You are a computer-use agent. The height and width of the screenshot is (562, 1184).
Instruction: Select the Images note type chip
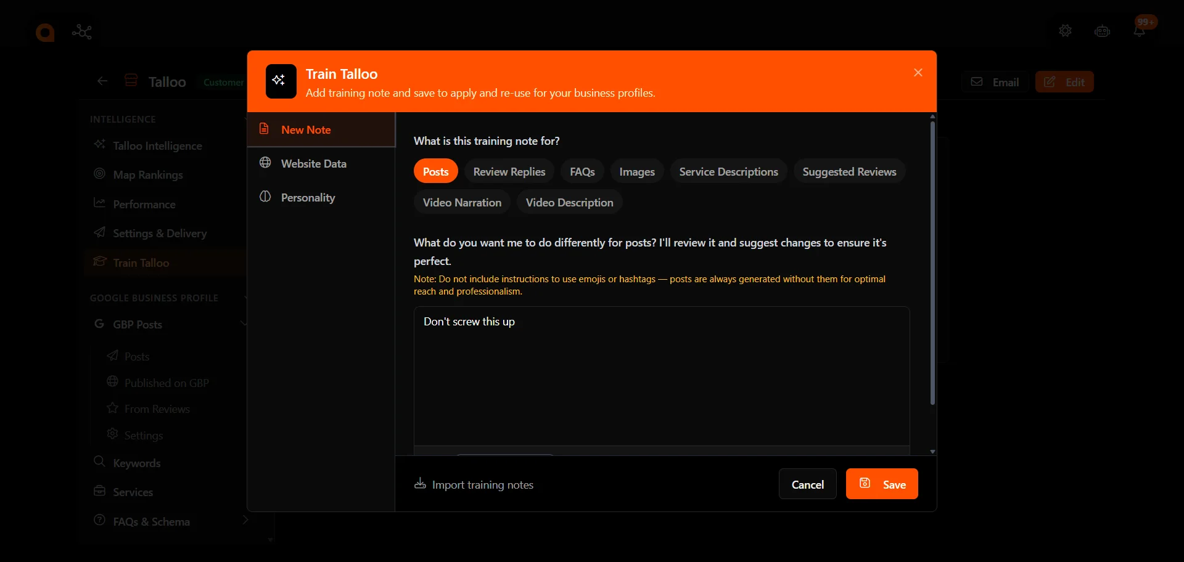click(637, 171)
